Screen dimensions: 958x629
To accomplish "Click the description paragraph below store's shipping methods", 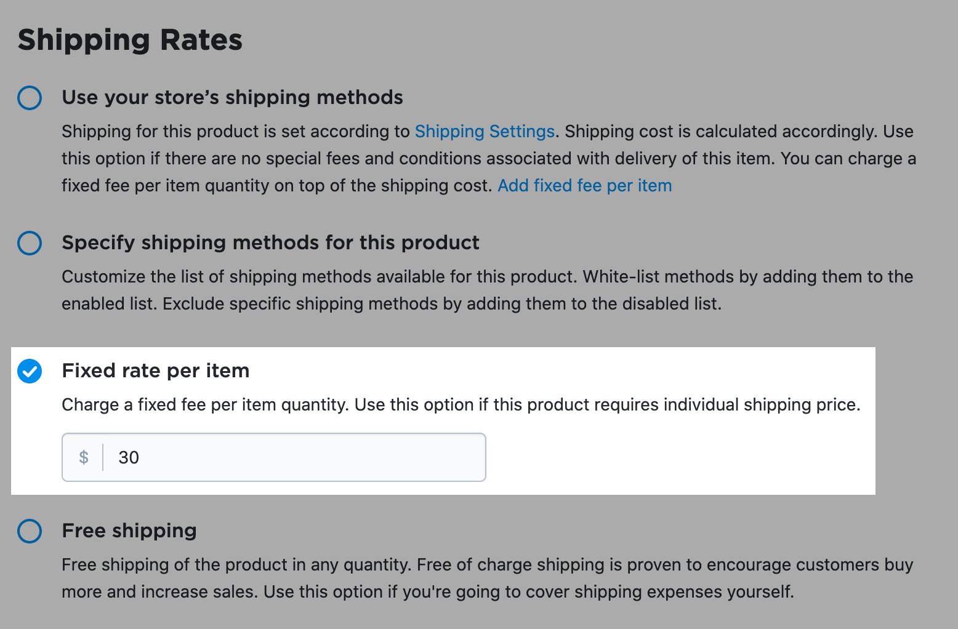I will [x=486, y=159].
